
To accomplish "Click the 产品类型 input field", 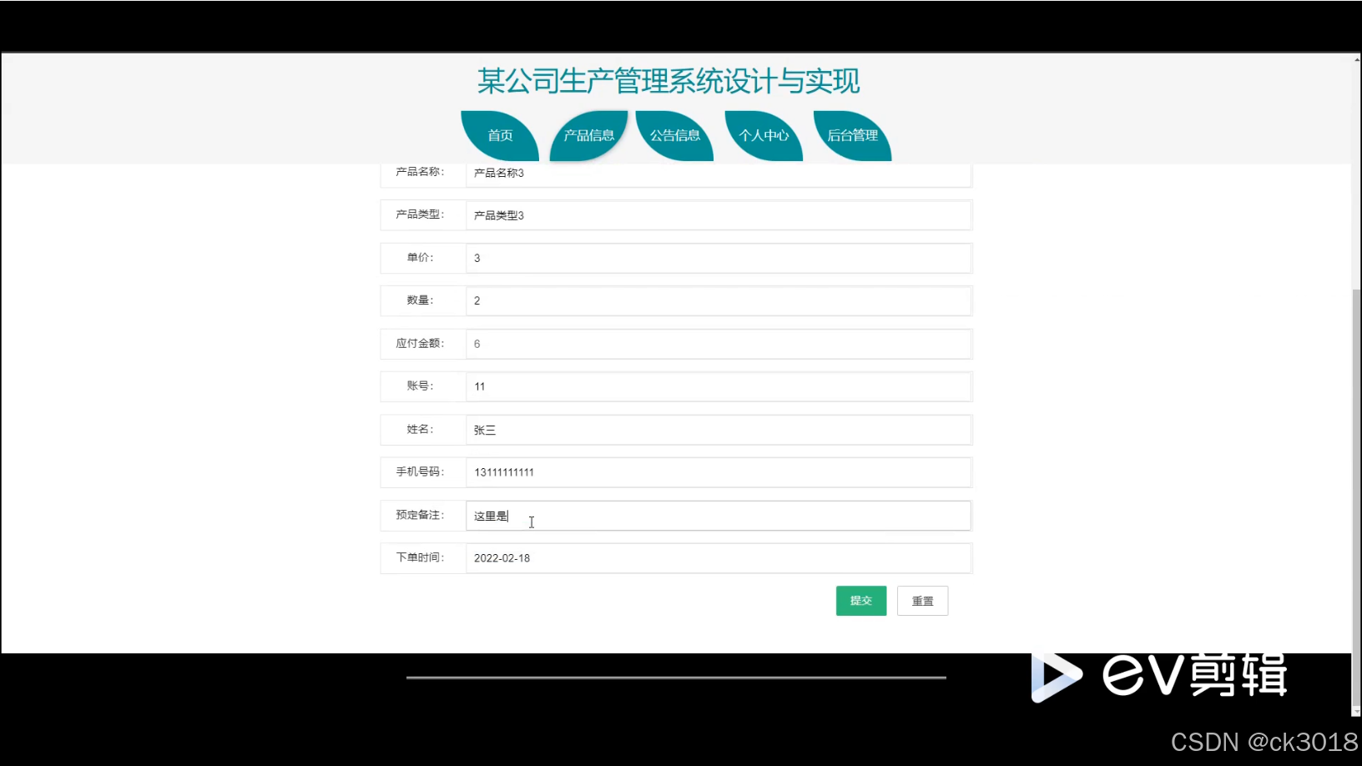I will click(718, 214).
